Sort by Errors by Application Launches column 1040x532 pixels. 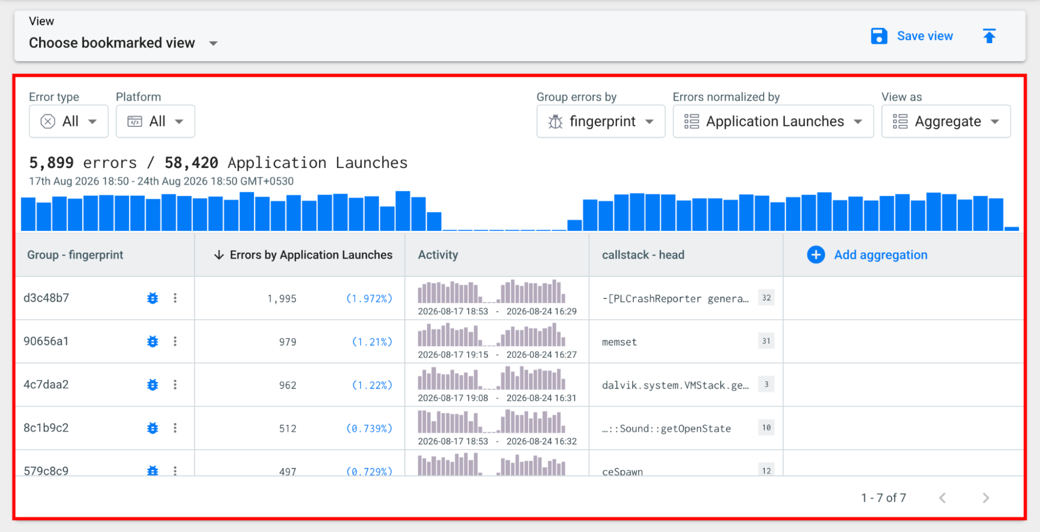coord(303,255)
